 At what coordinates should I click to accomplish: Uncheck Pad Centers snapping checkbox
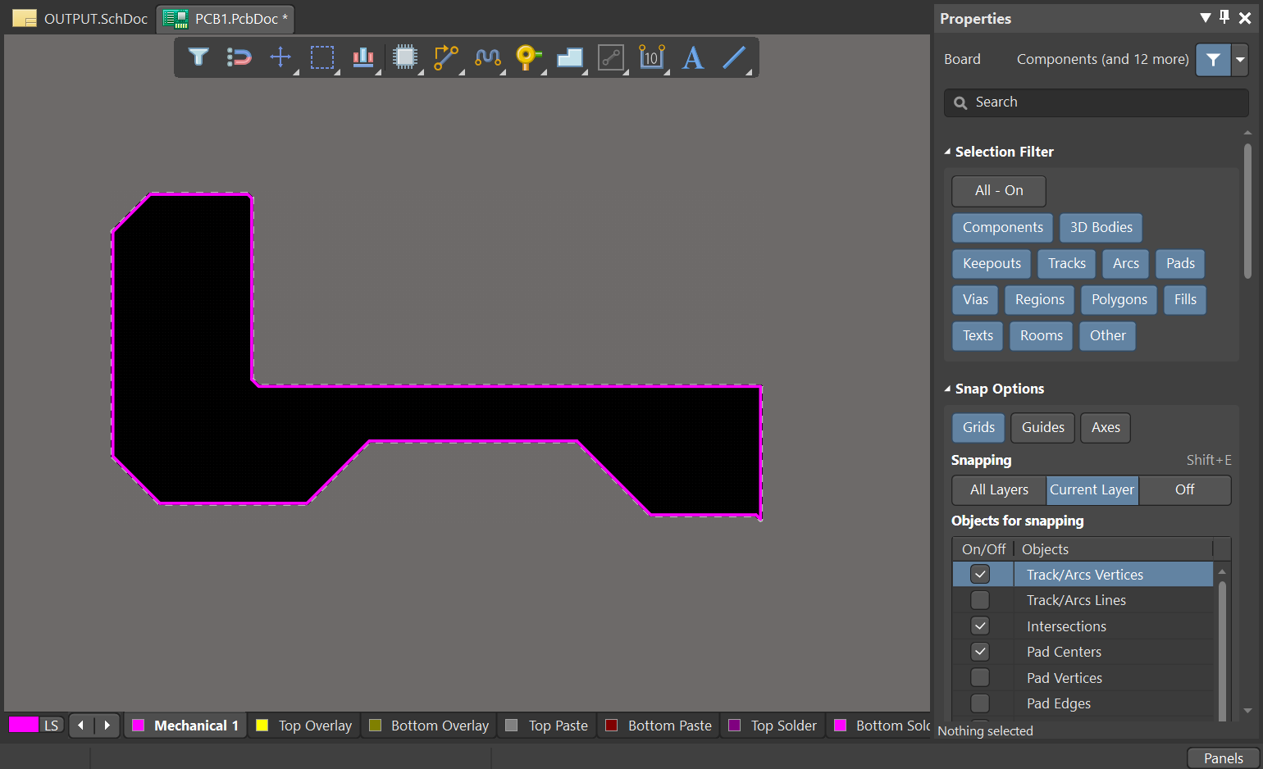click(980, 652)
